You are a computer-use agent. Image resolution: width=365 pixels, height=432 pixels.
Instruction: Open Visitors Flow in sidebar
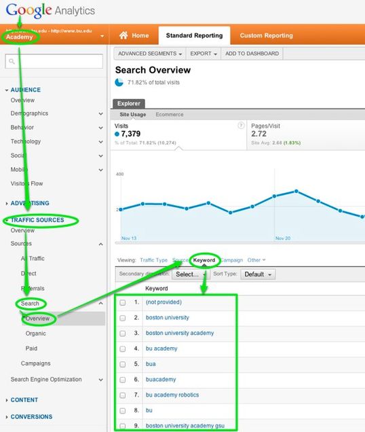click(26, 183)
